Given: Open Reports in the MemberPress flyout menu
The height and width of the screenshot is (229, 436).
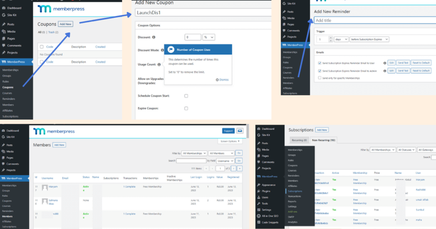Looking at the screenshot, I should [292, 201].
